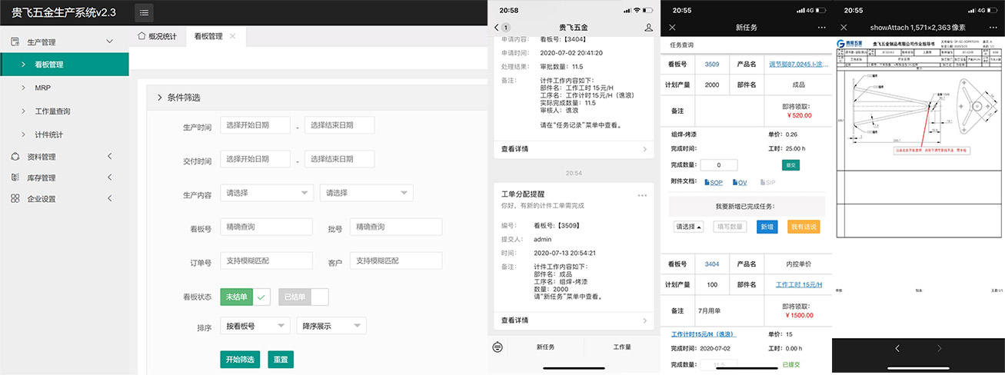This screenshot has width=1005, height=375.
Task: Collapse the 条件筛选 filter panel
Action: point(159,98)
